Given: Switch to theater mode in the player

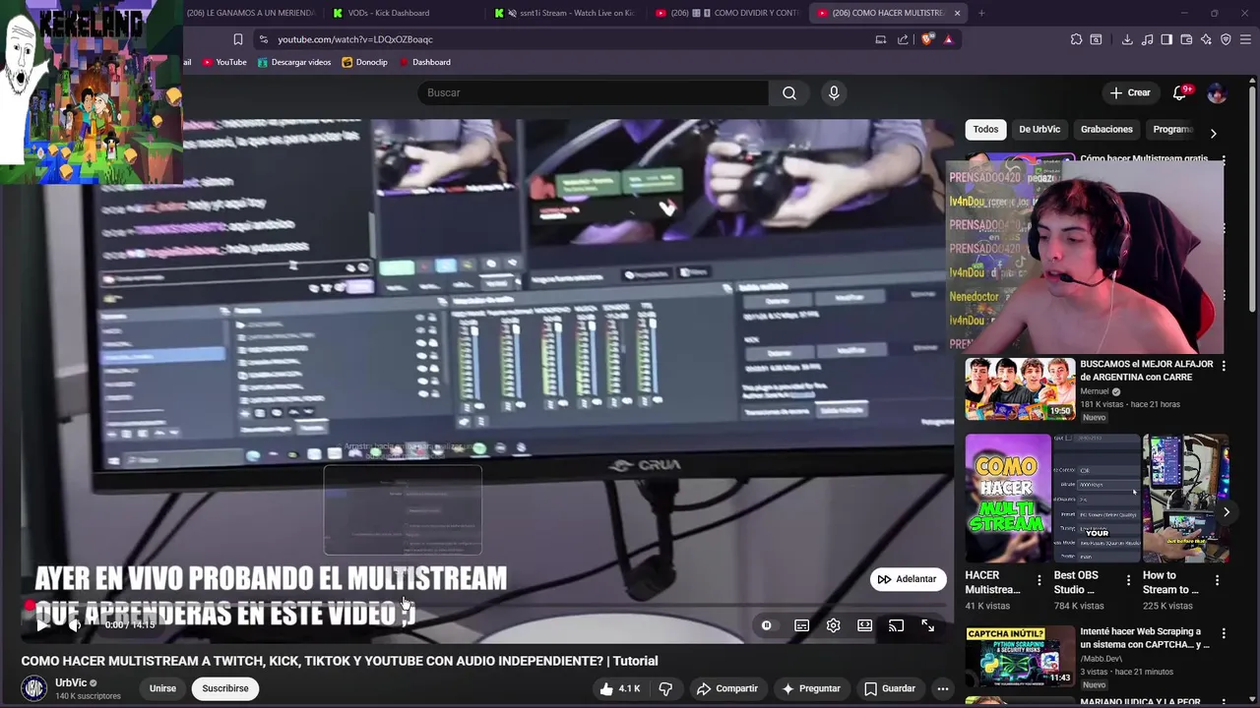Looking at the screenshot, I should click(x=865, y=625).
